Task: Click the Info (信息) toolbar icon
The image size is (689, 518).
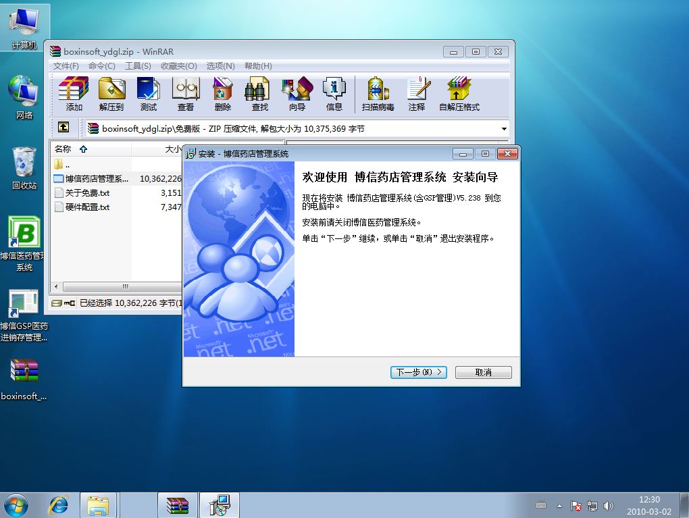Action: (x=334, y=94)
